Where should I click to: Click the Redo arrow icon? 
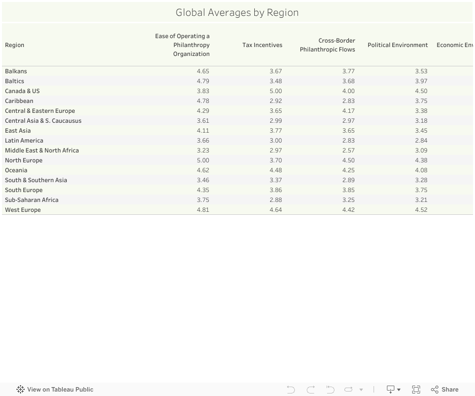(311, 390)
